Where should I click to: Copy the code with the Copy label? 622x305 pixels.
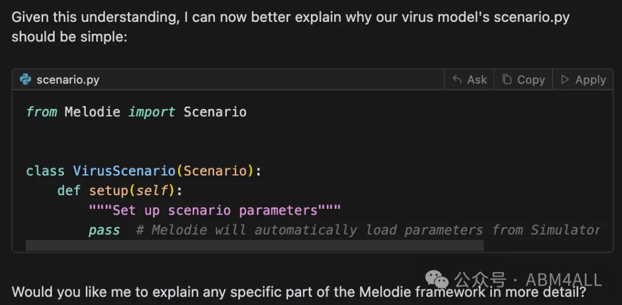tap(531, 80)
